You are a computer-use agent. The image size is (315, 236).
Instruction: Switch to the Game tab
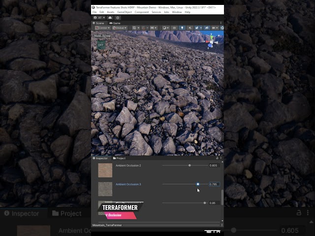(x=115, y=23)
